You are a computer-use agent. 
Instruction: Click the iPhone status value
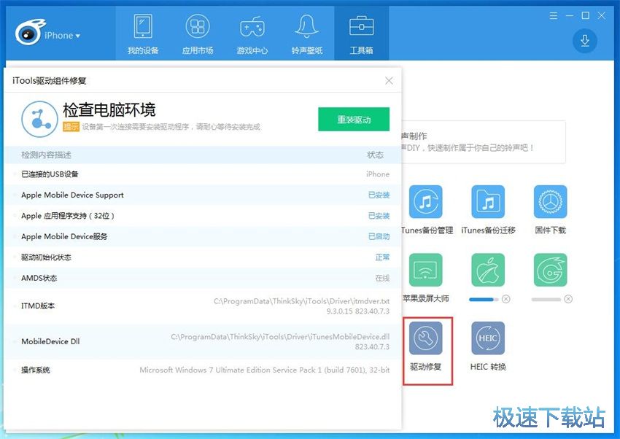[378, 174]
